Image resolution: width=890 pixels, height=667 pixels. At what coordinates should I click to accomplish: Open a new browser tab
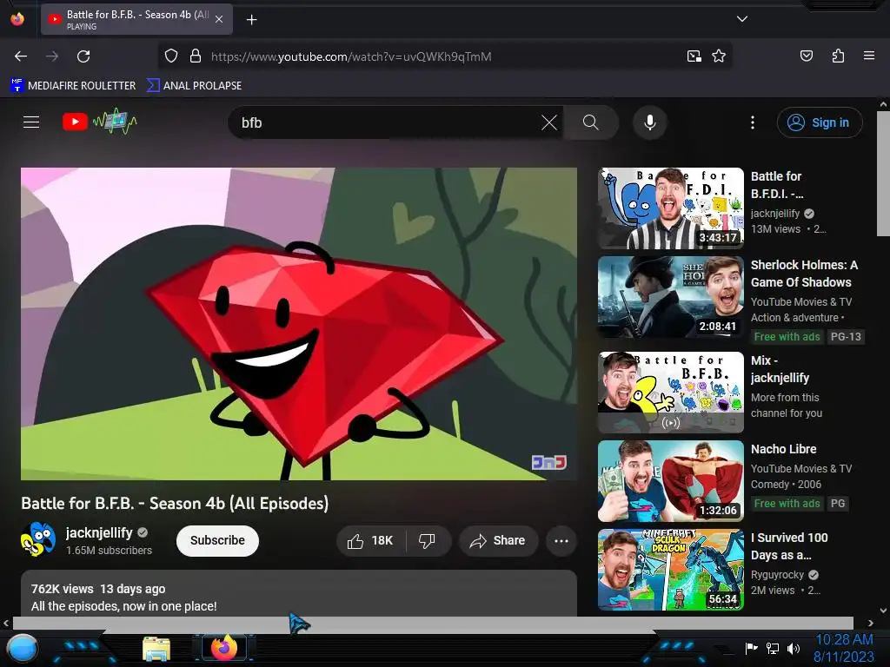pyautogui.click(x=251, y=20)
